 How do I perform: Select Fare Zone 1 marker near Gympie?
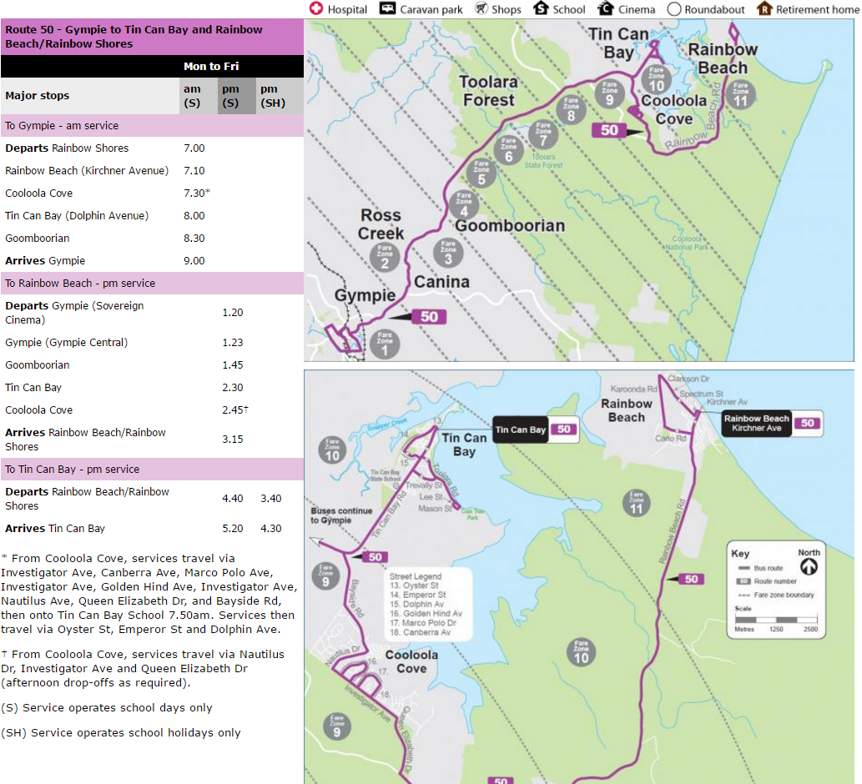[385, 344]
